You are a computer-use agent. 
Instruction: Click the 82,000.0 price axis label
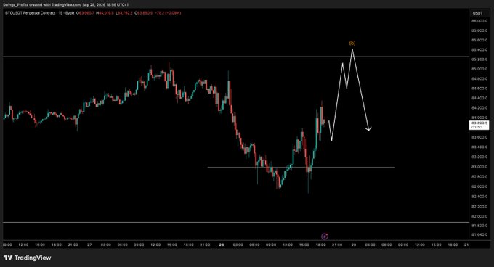click(479, 216)
